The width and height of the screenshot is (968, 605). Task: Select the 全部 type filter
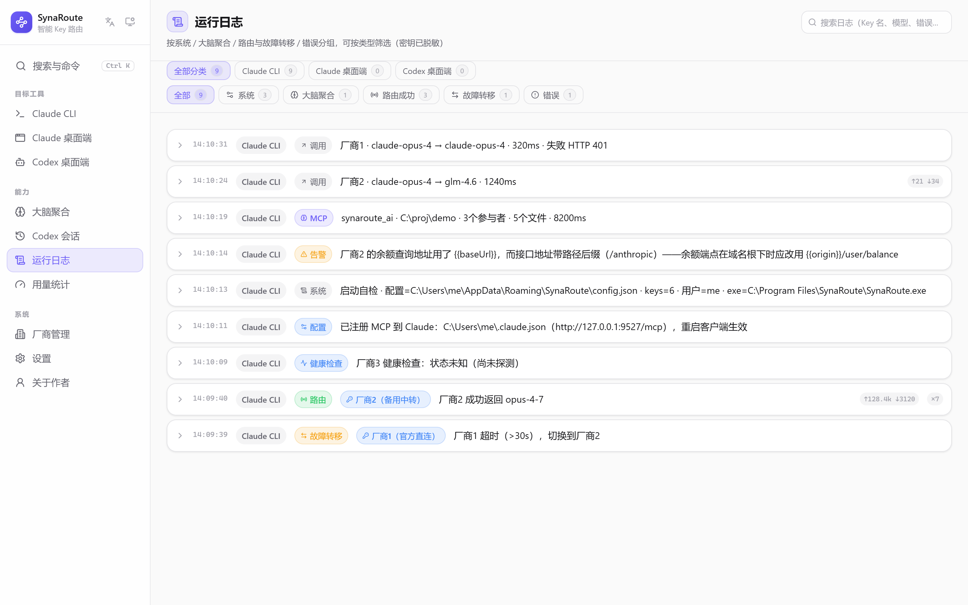click(190, 95)
